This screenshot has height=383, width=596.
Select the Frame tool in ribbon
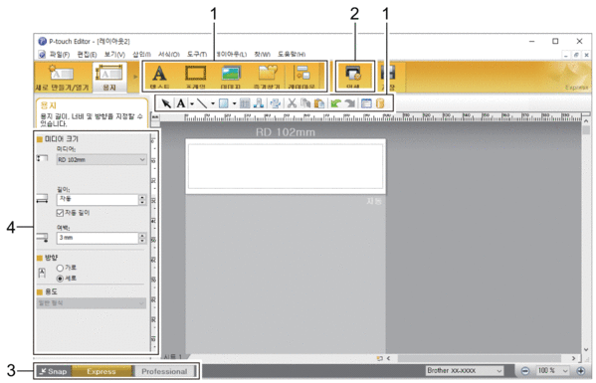pos(196,75)
